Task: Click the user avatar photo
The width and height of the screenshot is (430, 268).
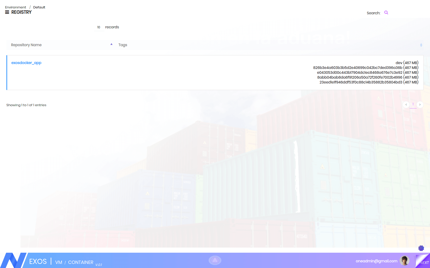Action: (404, 261)
